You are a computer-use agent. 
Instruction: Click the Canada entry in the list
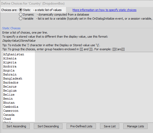click(9, 115)
